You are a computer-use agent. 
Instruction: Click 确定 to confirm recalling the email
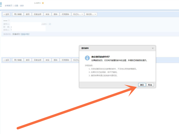[142, 85]
